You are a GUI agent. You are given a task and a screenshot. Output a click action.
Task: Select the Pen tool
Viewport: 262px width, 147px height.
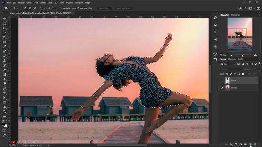5,88
